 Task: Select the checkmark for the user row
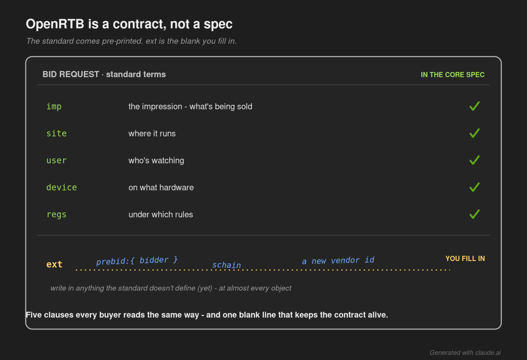474,160
